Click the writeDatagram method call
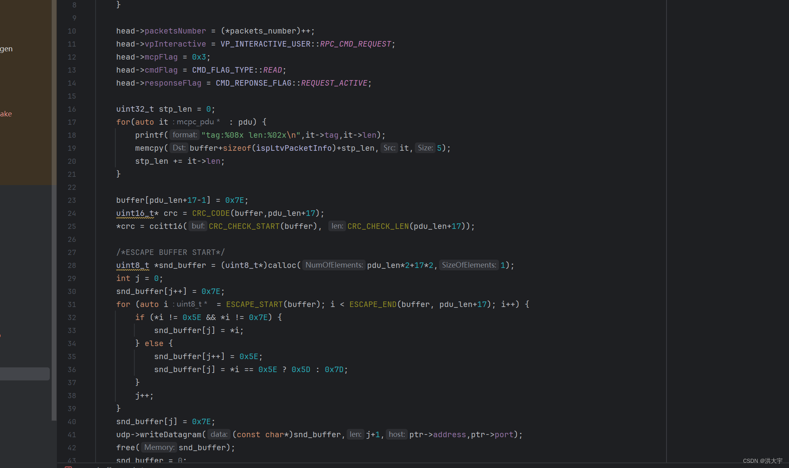The width and height of the screenshot is (789, 468). pos(171,435)
